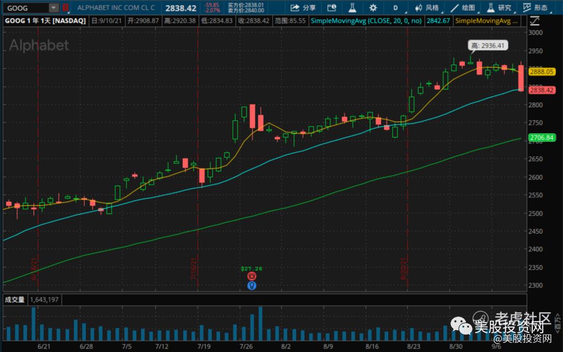The height and width of the screenshot is (352, 563).
Task: Click the flask studies icon
Action: [x=352, y=7]
